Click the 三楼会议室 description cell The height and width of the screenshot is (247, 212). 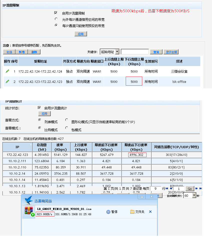tap(179, 71)
